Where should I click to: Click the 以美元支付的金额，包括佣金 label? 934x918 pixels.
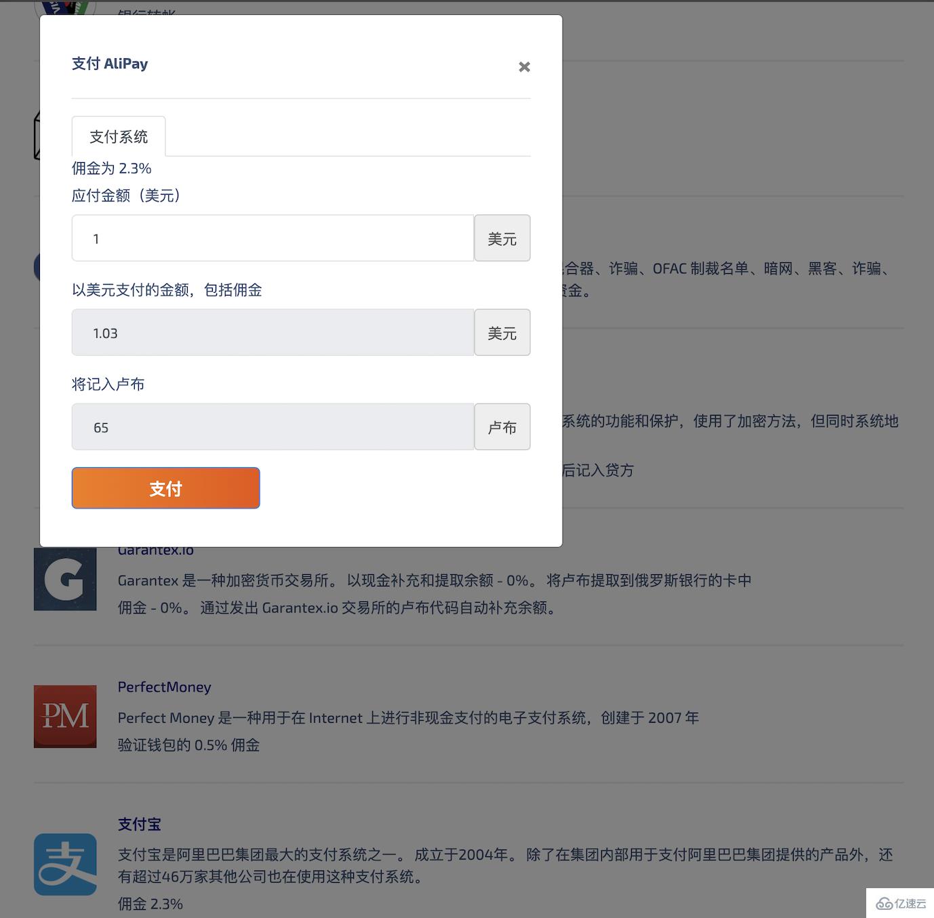[x=167, y=290]
